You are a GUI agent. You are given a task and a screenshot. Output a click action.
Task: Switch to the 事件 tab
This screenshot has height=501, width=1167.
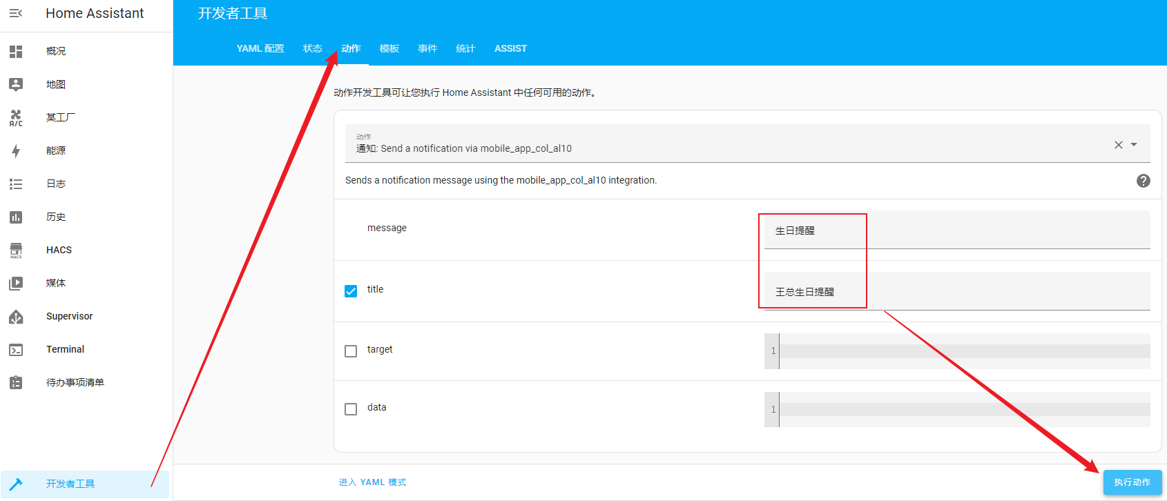[x=427, y=48]
